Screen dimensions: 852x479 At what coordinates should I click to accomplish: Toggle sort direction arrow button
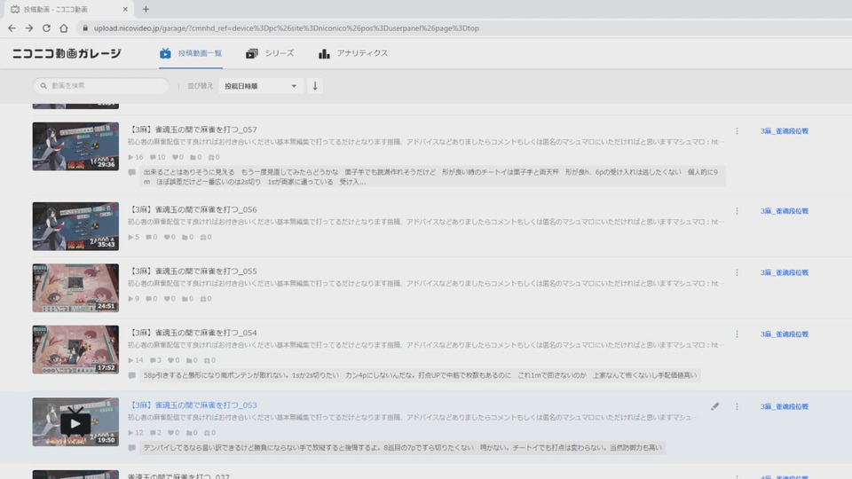click(314, 86)
